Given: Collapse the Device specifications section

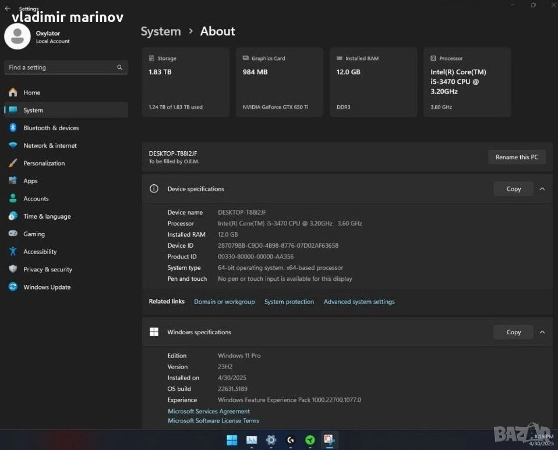Looking at the screenshot, I should pos(542,189).
